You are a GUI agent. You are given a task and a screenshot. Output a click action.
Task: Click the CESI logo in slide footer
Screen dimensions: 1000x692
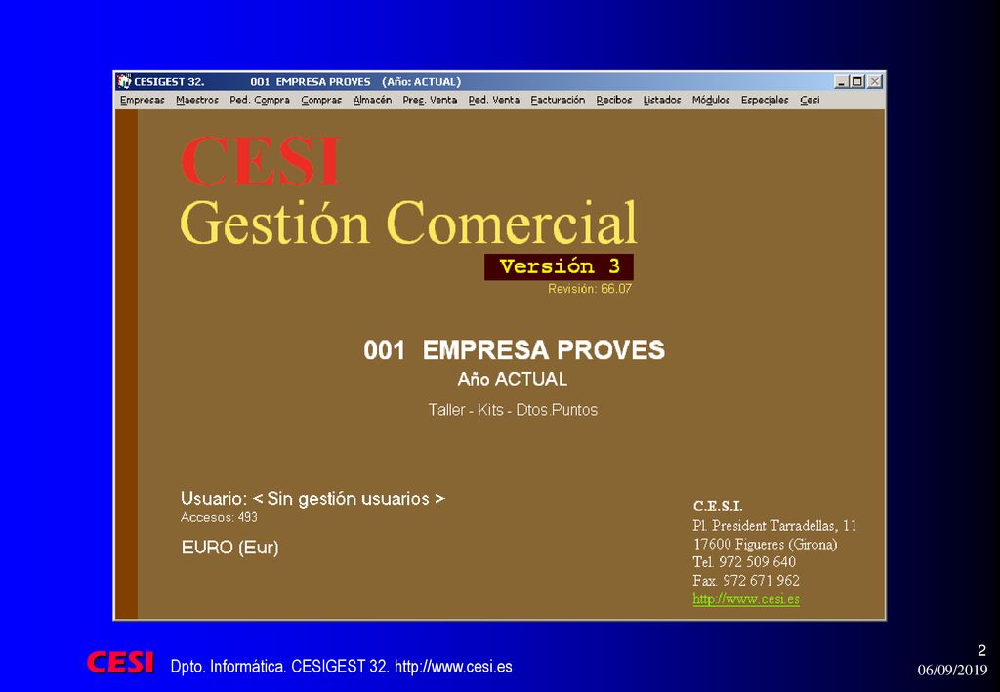[x=120, y=662]
